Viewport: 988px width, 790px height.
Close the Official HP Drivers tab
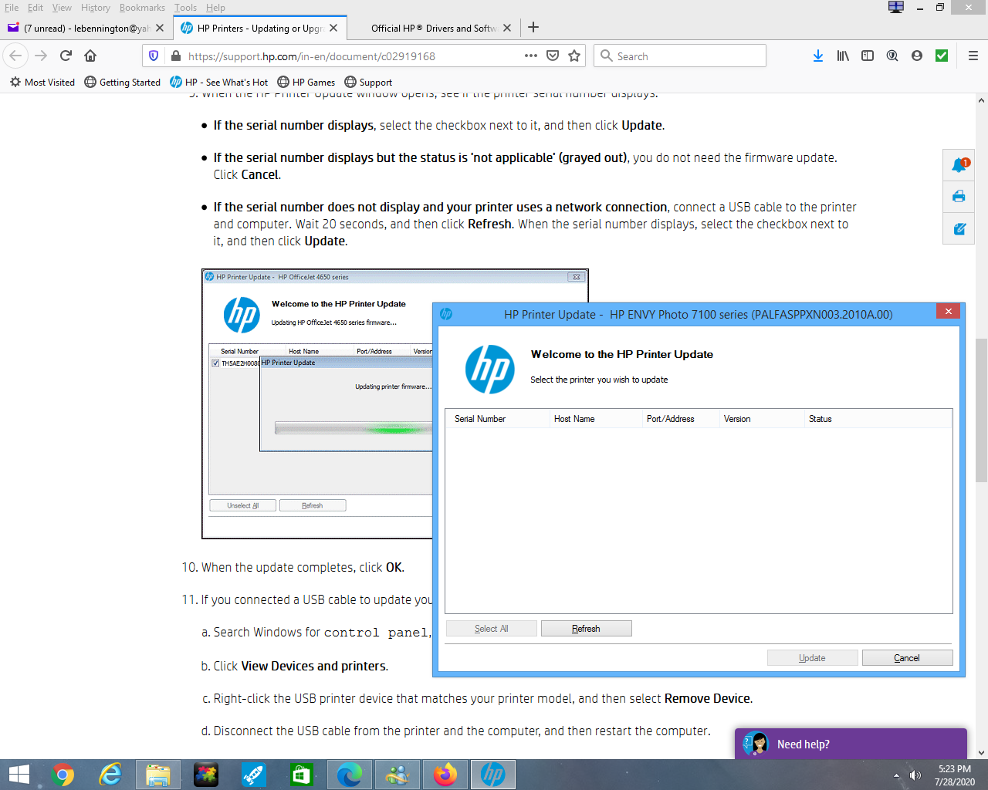(507, 28)
